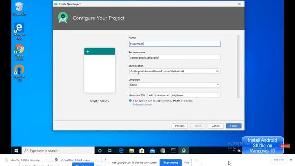
Task: Open the Language dropdown showing Kotlin
Action: [x=175, y=85]
